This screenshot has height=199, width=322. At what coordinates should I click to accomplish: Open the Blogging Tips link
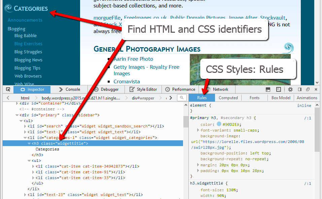coord(27,68)
